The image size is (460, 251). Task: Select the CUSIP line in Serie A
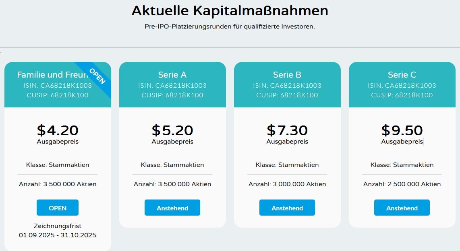coord(172,95)
